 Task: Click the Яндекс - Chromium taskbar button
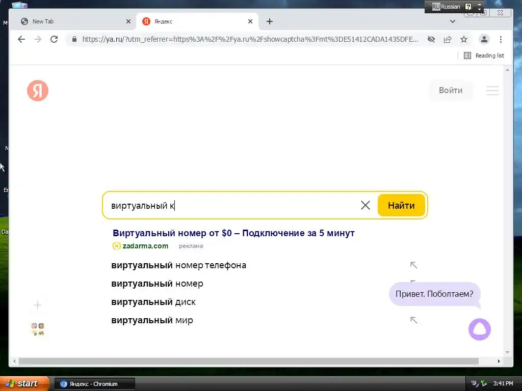point(94,384)
